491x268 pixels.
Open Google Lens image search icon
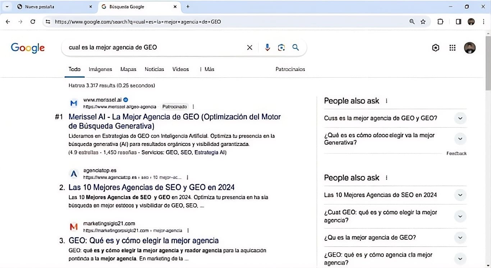(x=281, y=47)
